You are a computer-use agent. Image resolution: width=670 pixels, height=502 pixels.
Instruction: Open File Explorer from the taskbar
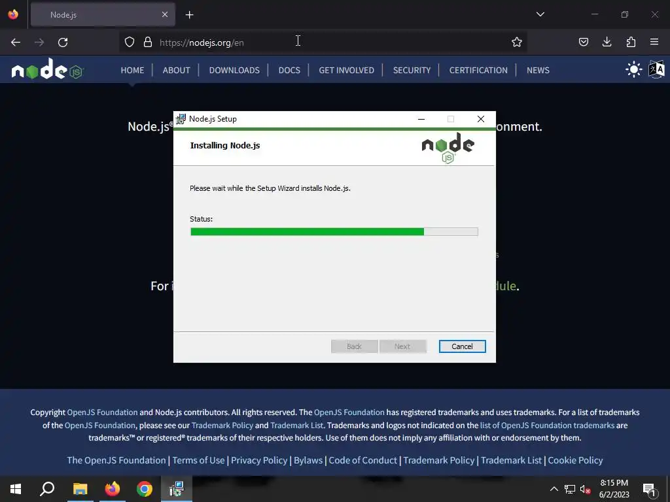80,489
